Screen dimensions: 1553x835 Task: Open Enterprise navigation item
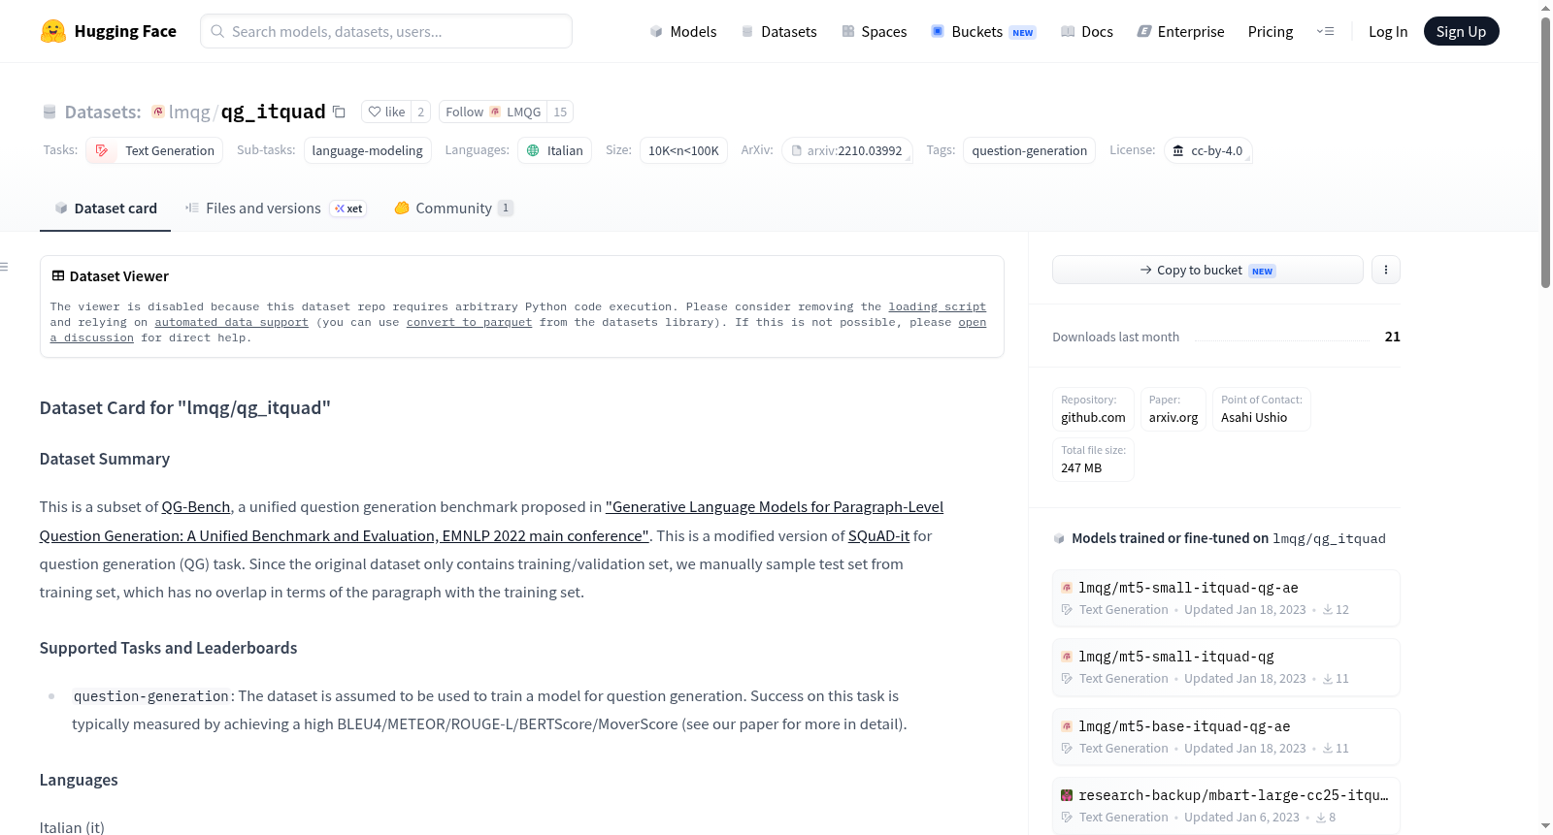[x=1180, y=31]
